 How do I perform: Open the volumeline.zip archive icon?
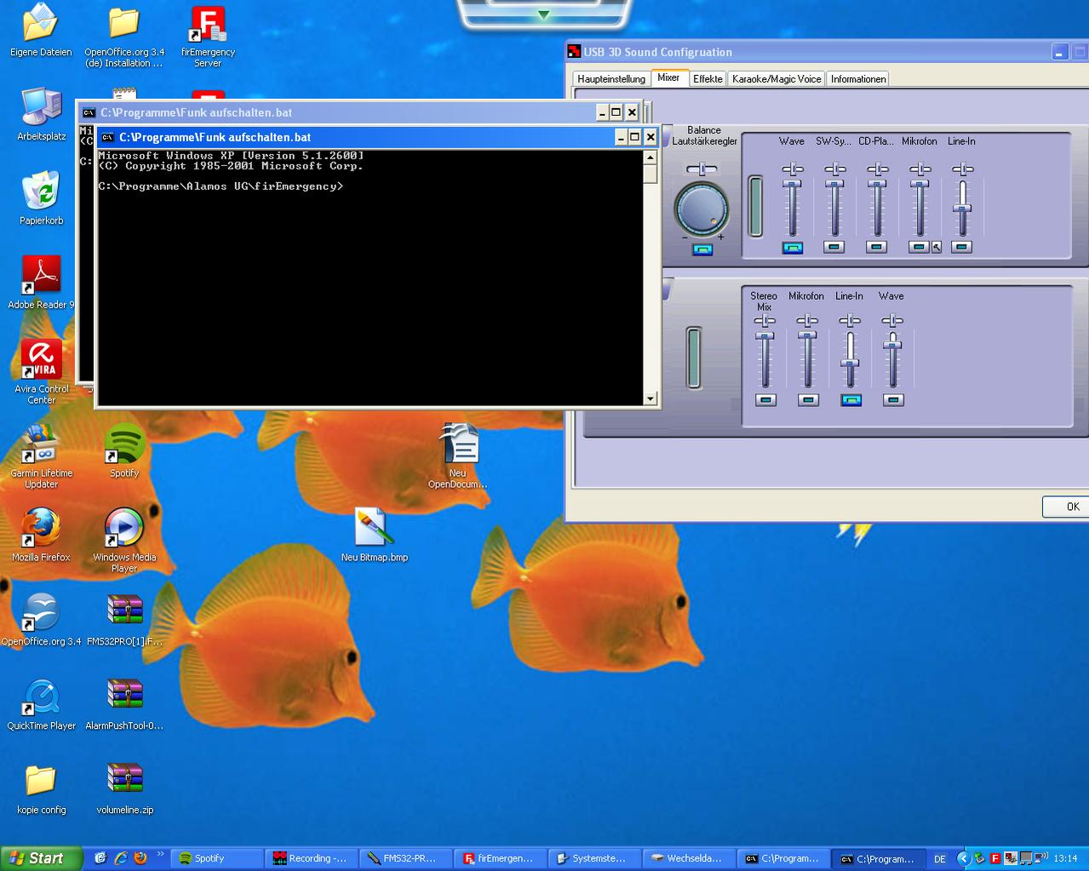124,781
